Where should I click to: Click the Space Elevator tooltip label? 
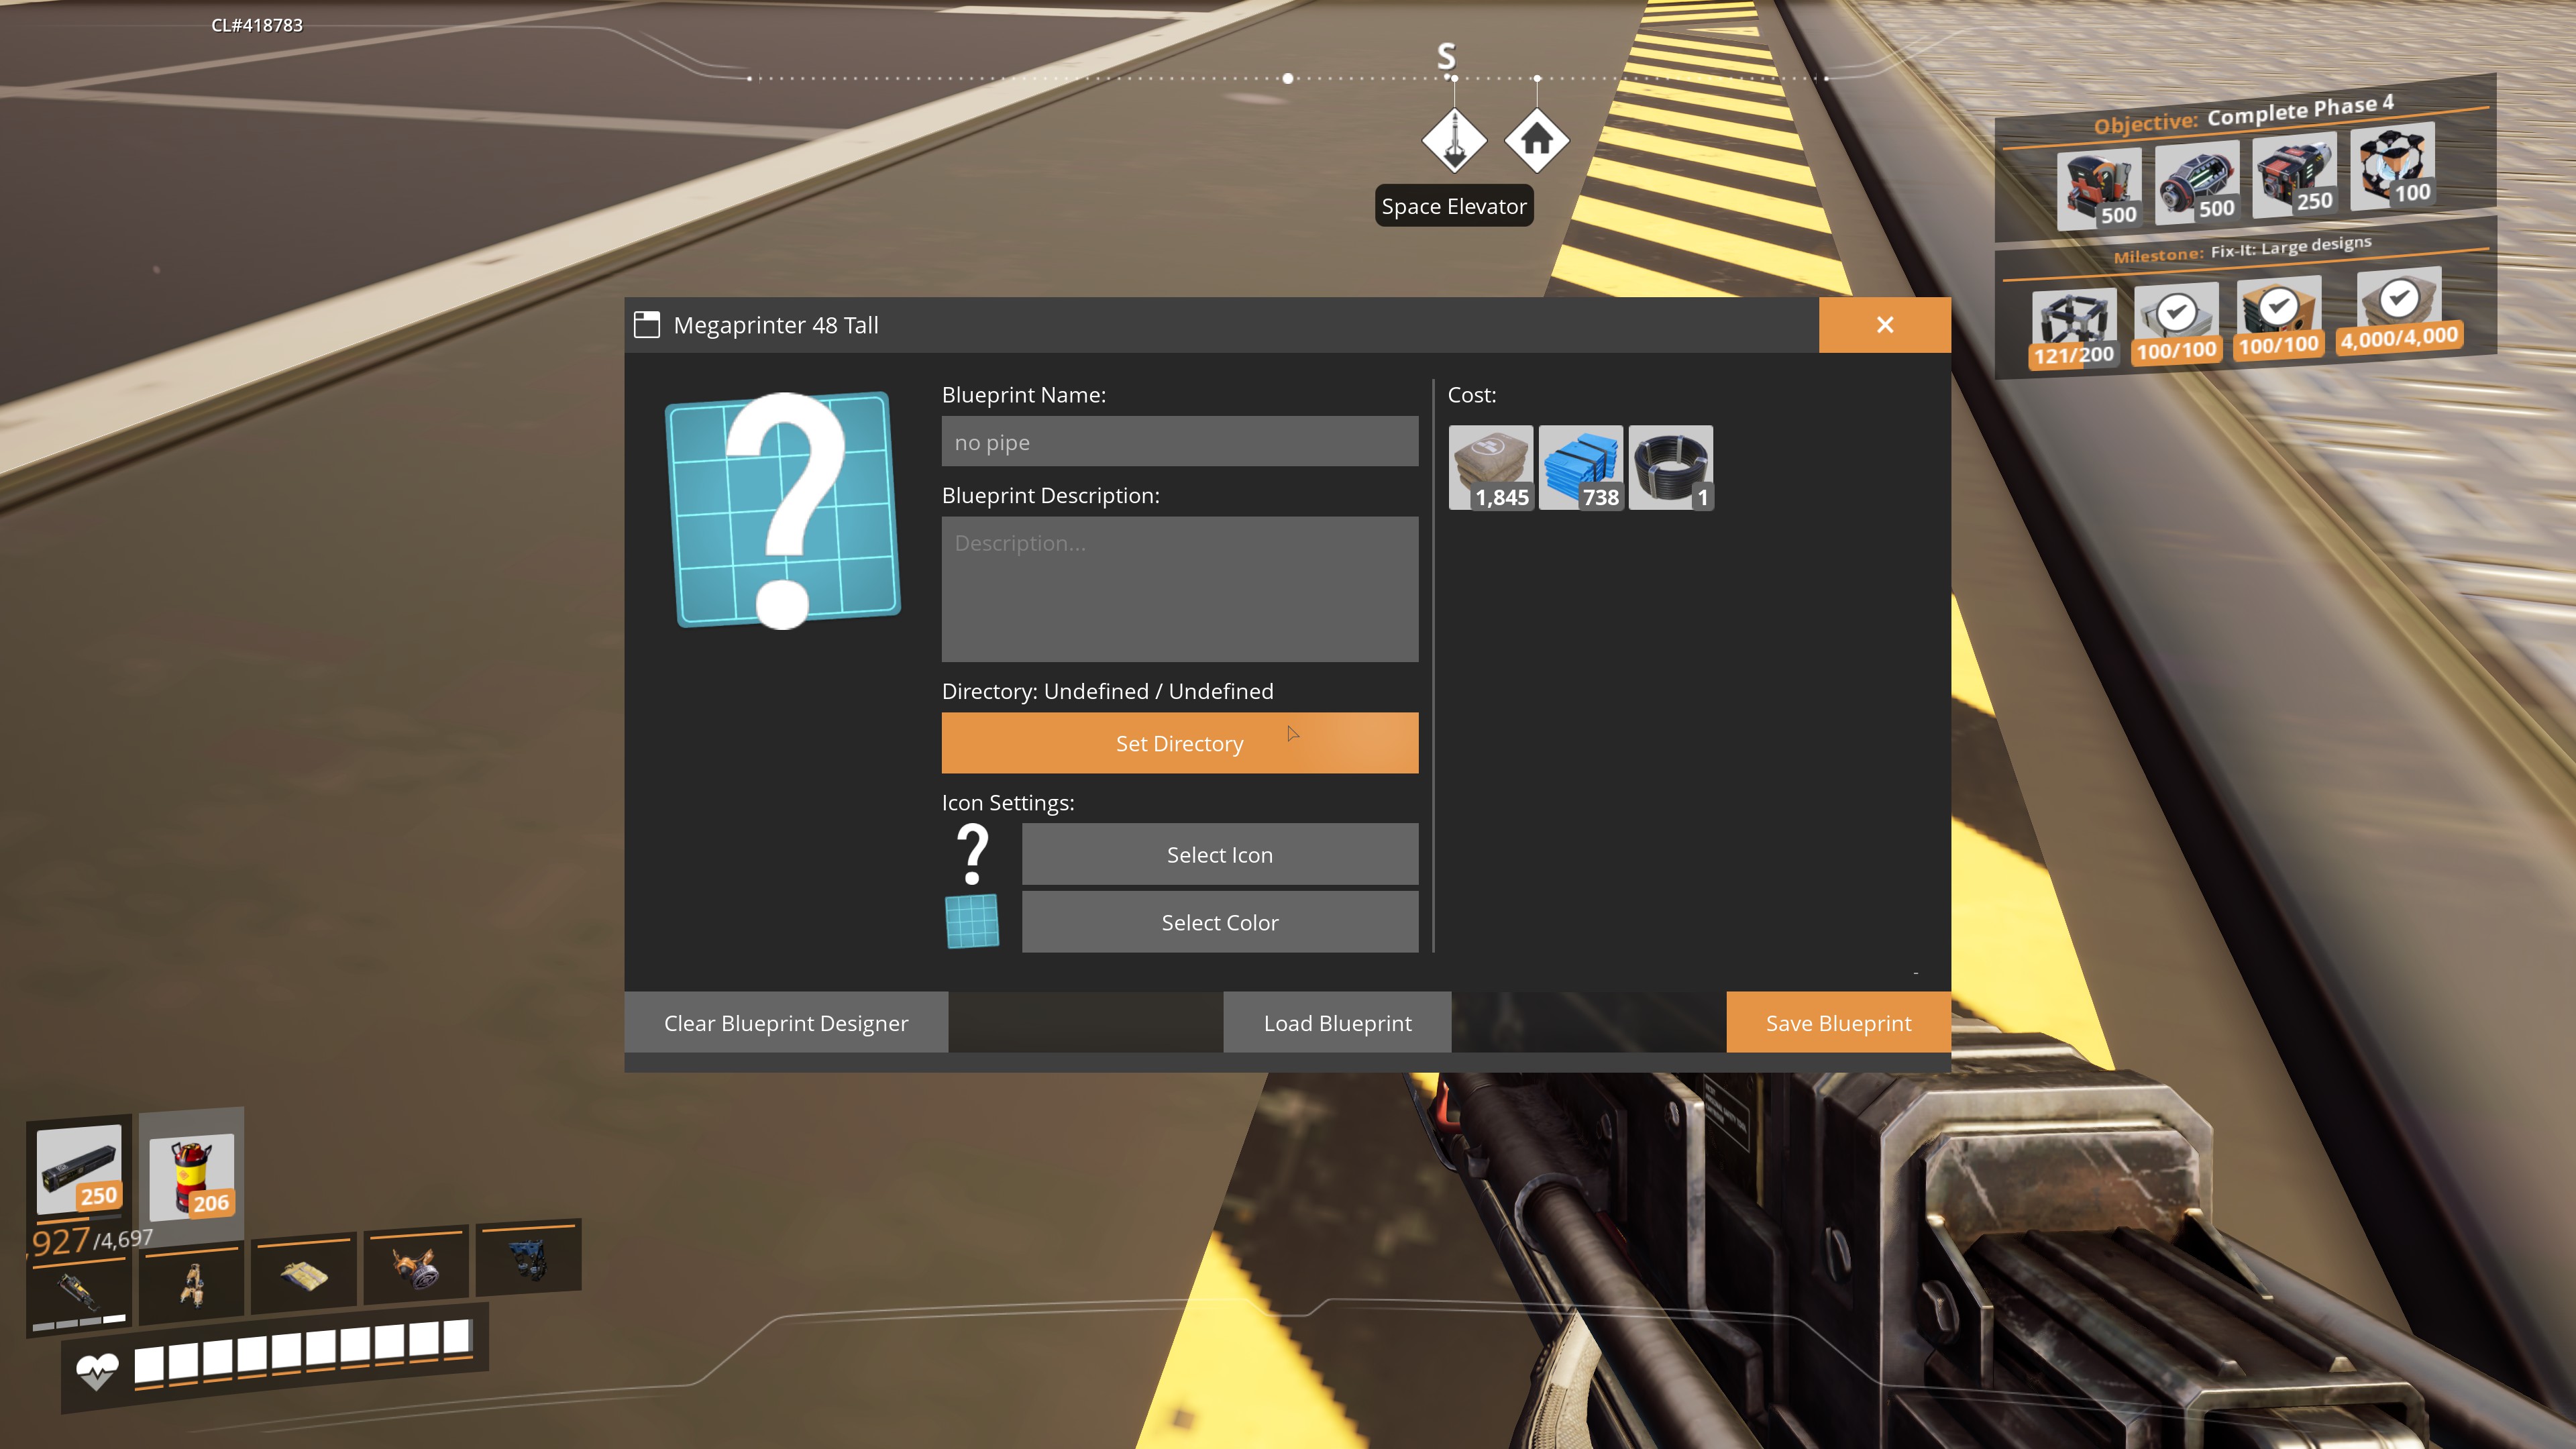1454,206
